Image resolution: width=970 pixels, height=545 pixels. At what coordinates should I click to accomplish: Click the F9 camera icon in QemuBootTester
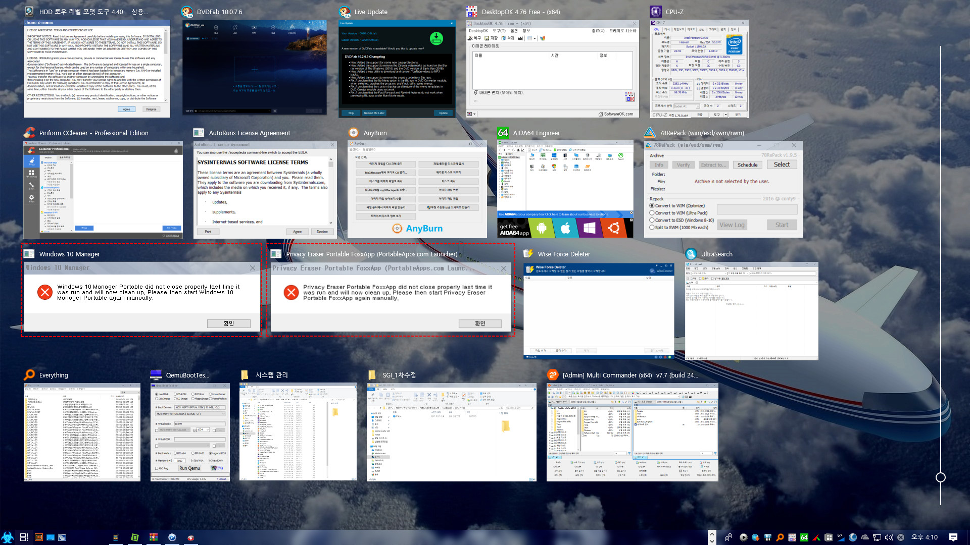[x=217, y=468]
